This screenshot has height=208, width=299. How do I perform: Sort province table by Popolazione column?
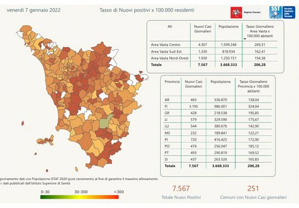coord(220,82)
